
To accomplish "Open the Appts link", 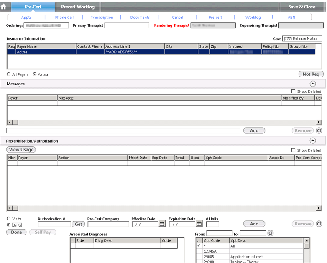I will coord(26,18).
